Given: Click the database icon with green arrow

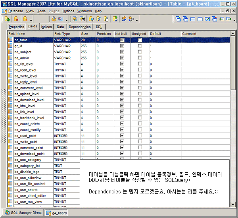Looking at the screenshot, I should pos(115,19).
